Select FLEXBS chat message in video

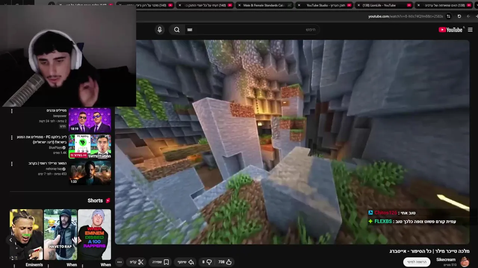point(412,221)
